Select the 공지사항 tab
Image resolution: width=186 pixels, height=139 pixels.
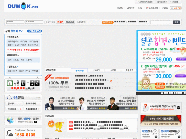click(80, 70)
